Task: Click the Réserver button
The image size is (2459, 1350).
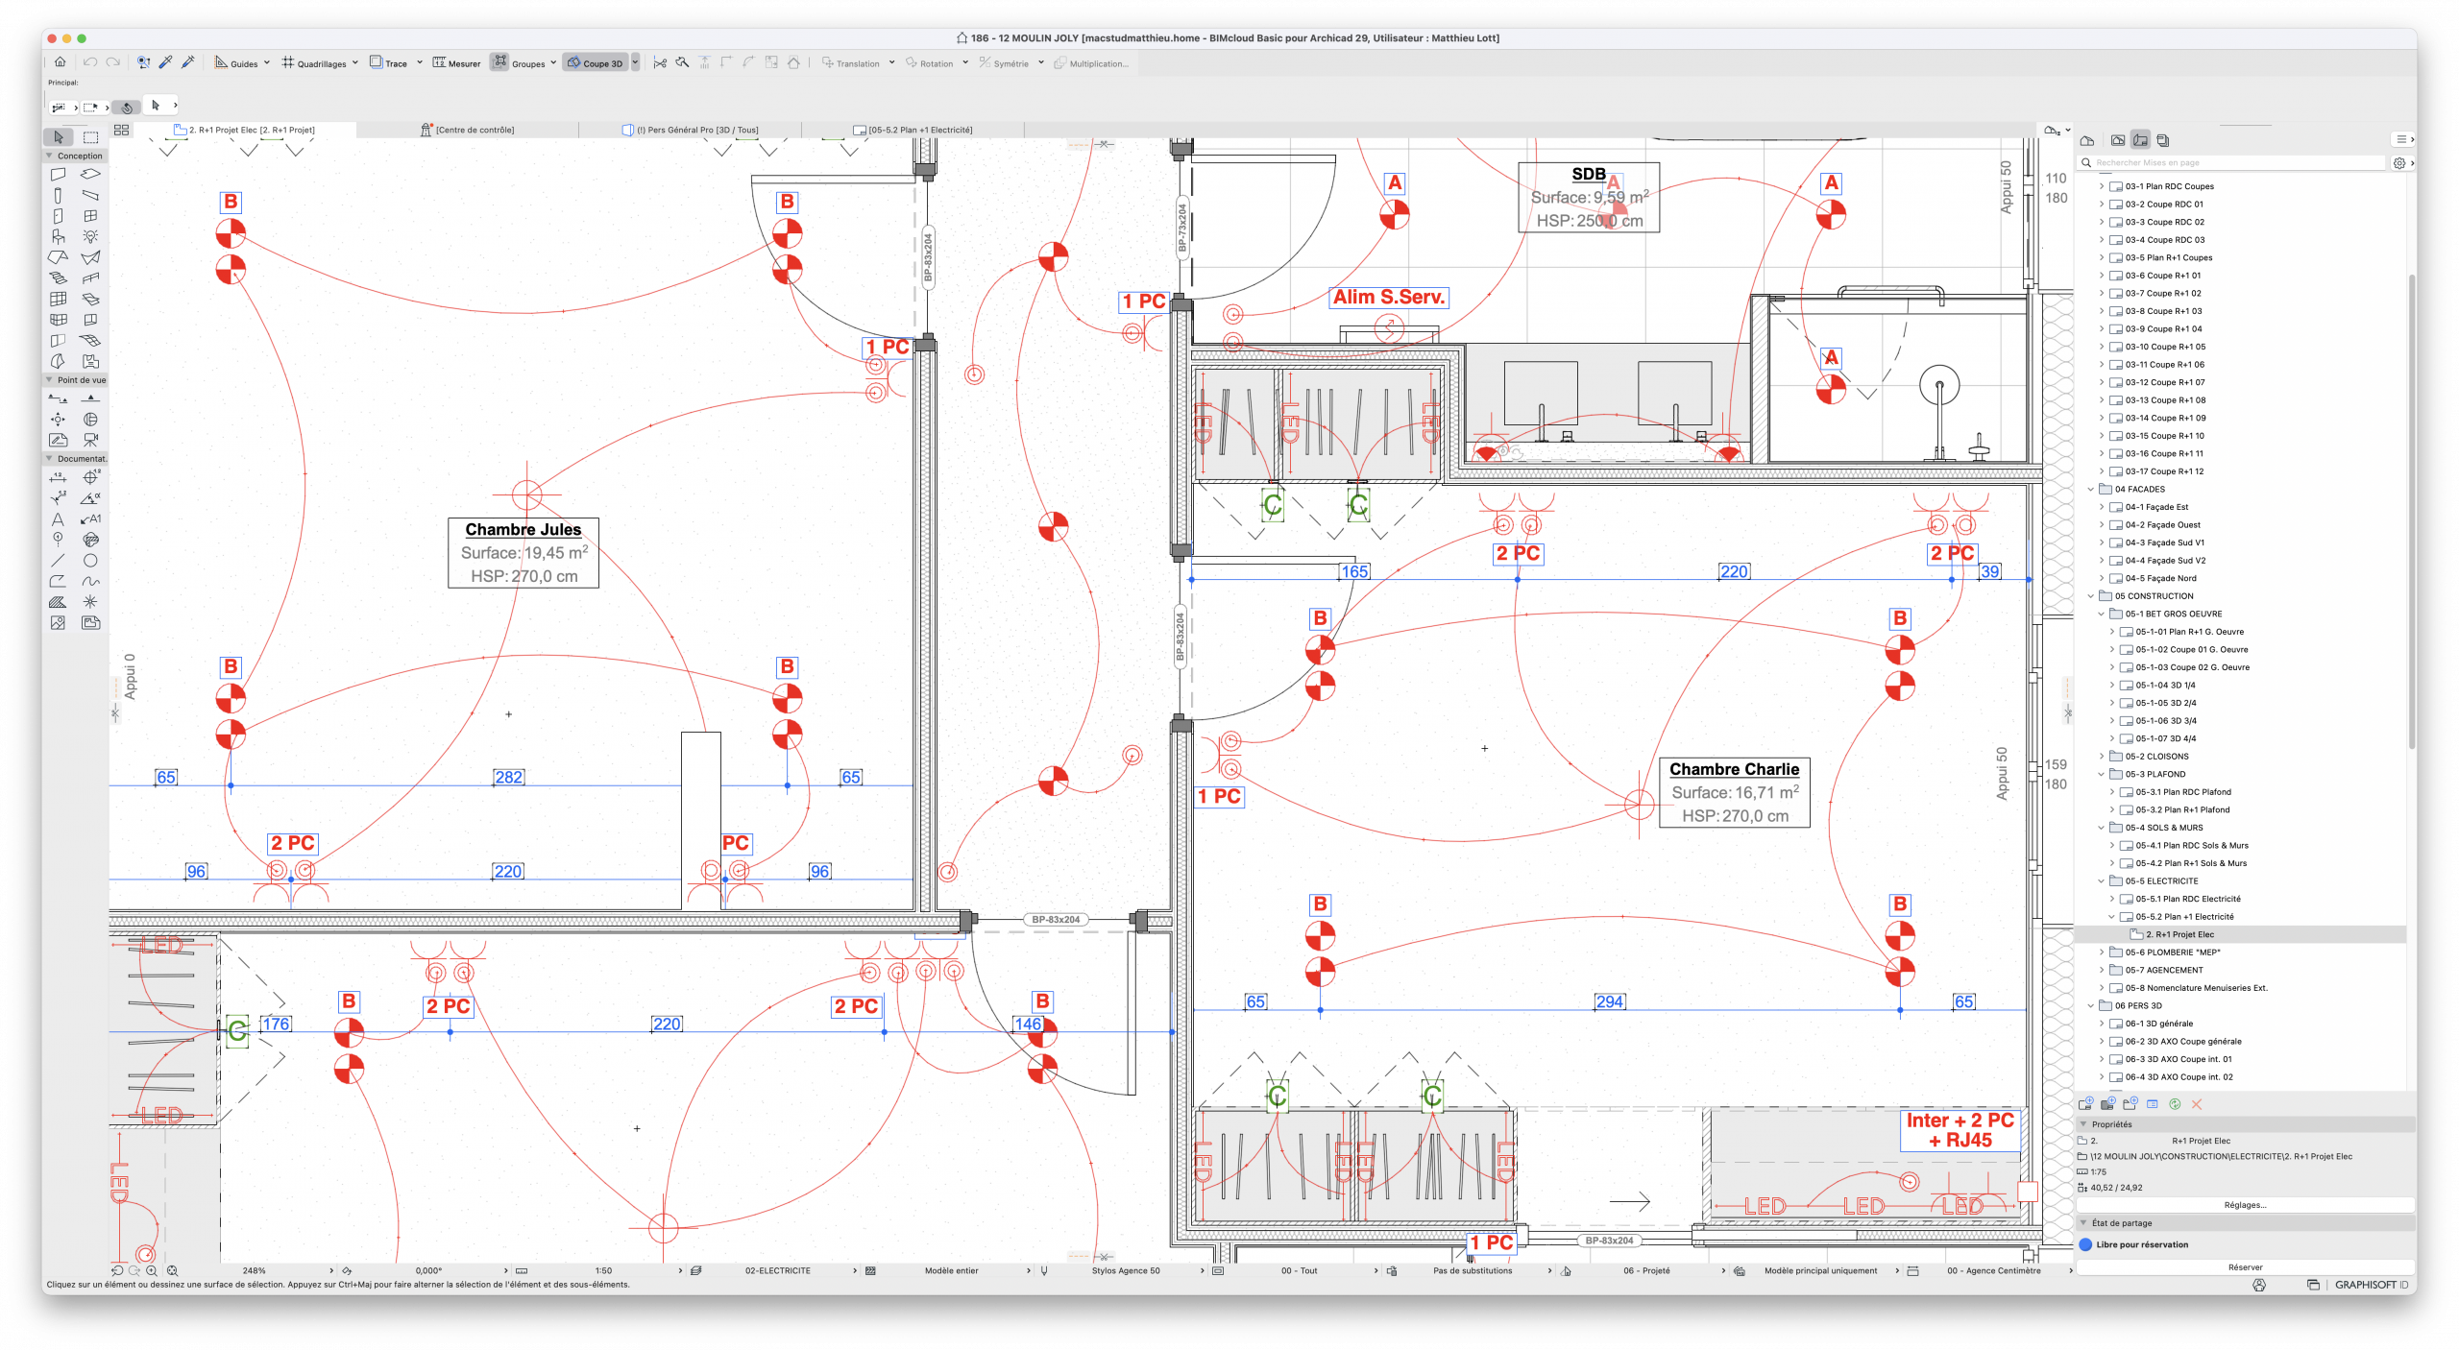Action: coord(2245,1267)
